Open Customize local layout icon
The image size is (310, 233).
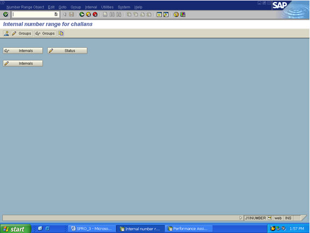183,15
